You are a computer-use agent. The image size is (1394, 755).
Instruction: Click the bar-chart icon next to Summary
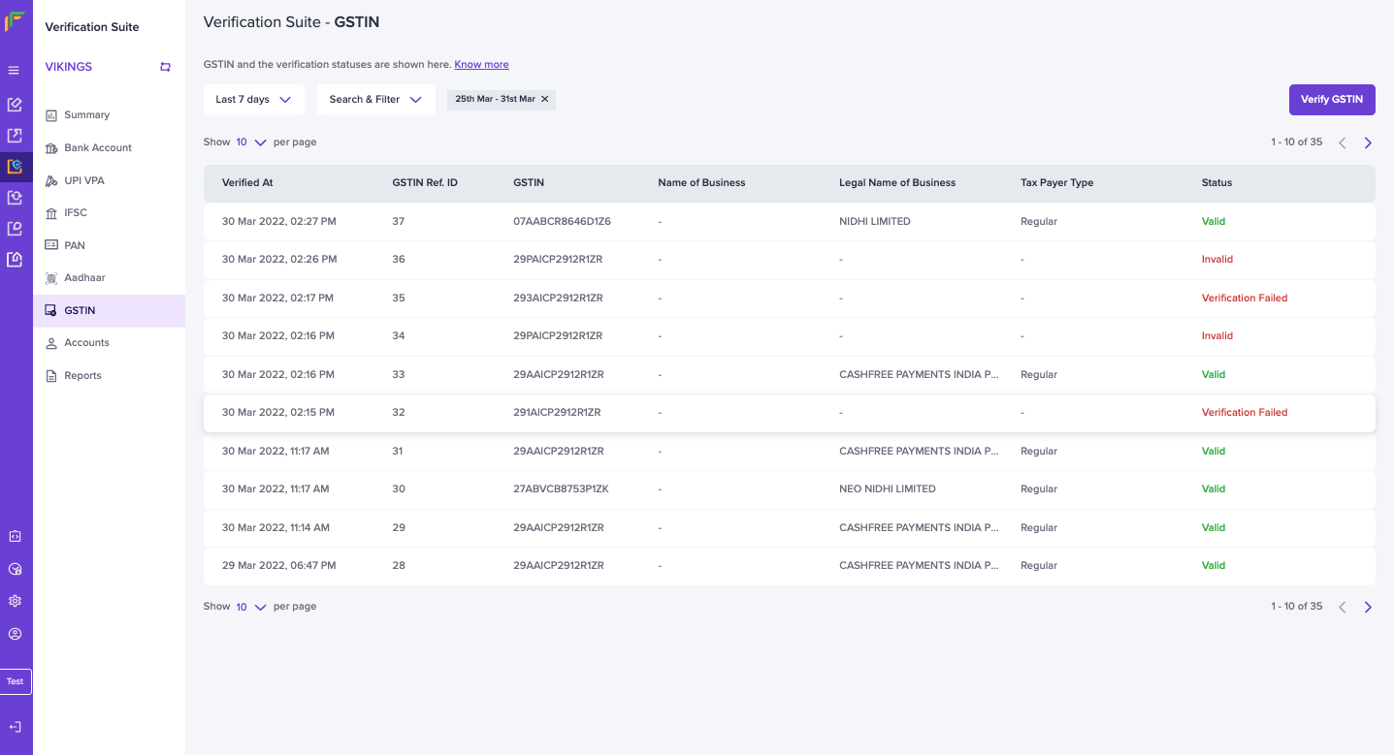(x=51, y=115)
